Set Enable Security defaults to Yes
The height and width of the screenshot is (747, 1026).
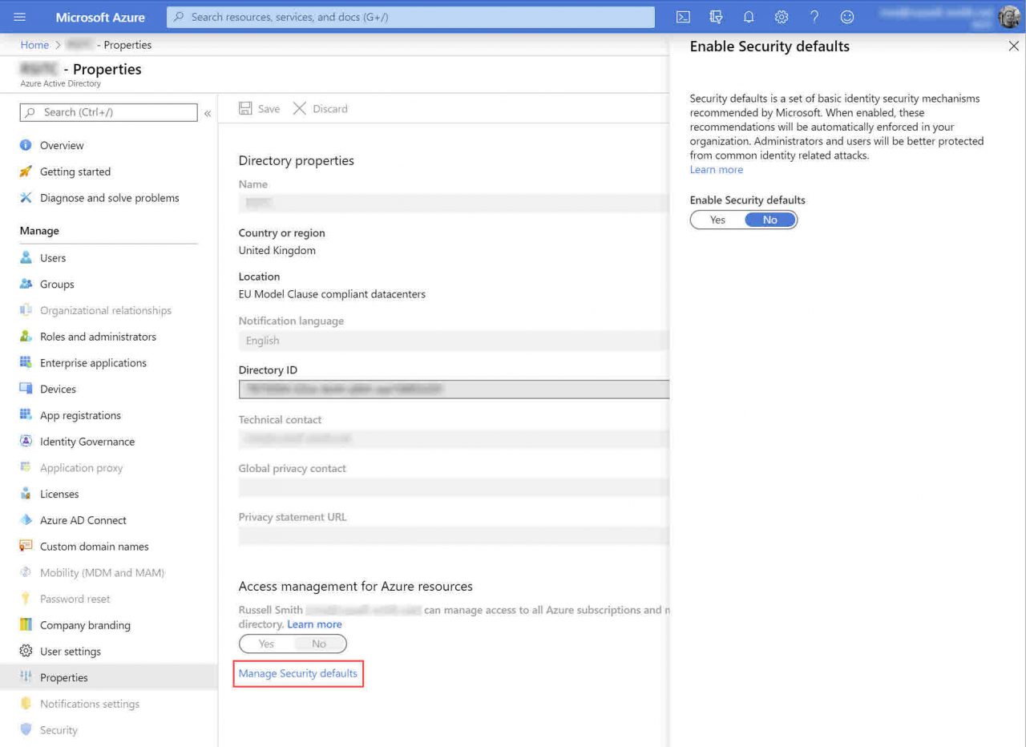[717, 220]
